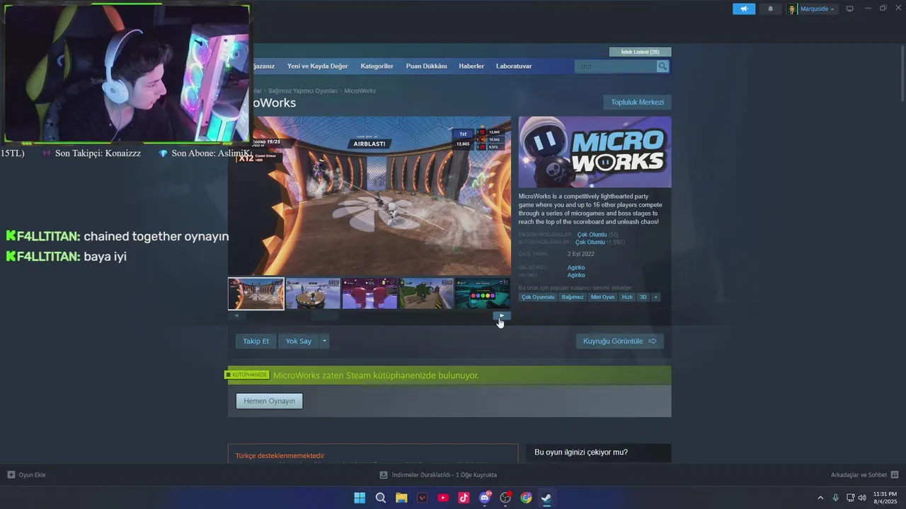Select the colored dots screenshot thumbnail
Viewport: 906px width, 509px height.
(x=483, y=293)
